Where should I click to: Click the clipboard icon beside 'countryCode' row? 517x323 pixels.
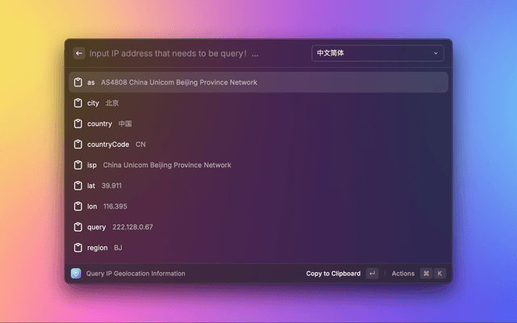pyautogui.click(x=78, y=145)
